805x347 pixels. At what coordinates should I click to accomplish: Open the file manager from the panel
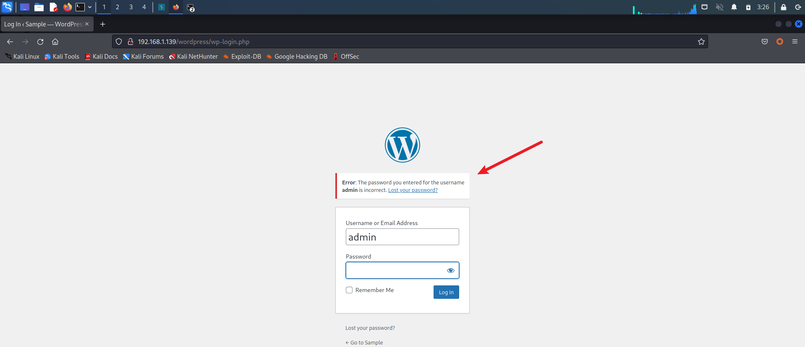pos(39,7)
